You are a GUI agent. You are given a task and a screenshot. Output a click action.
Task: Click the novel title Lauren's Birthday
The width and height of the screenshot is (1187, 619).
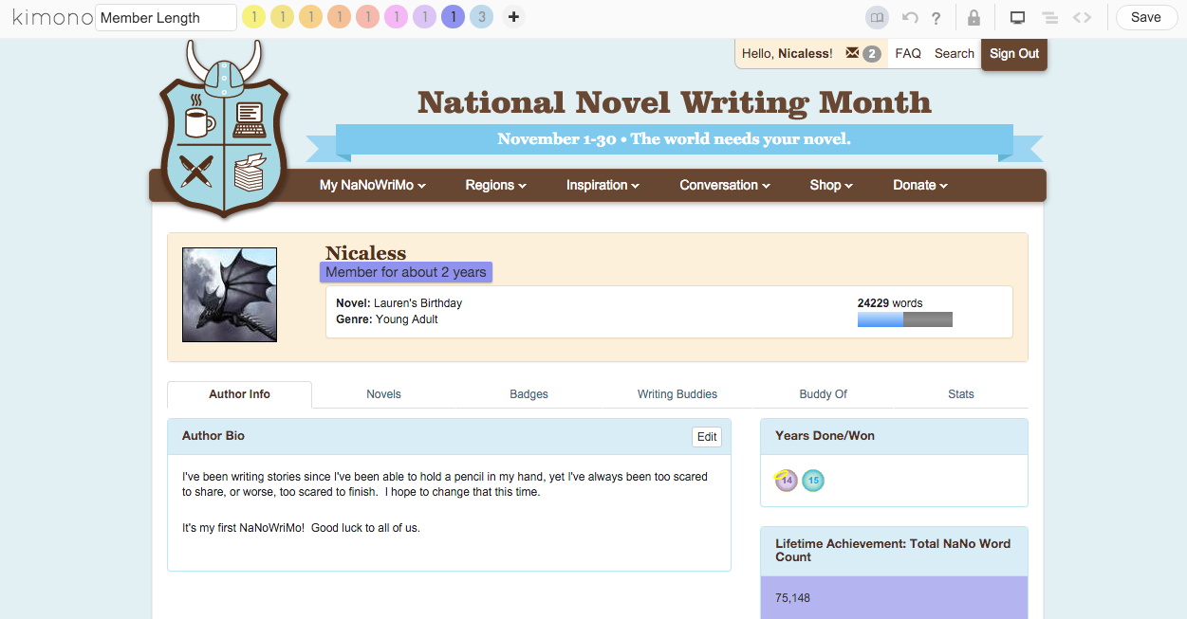click(x=418, y=303)
